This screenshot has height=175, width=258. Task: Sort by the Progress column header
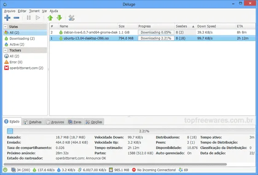point(156,26)
